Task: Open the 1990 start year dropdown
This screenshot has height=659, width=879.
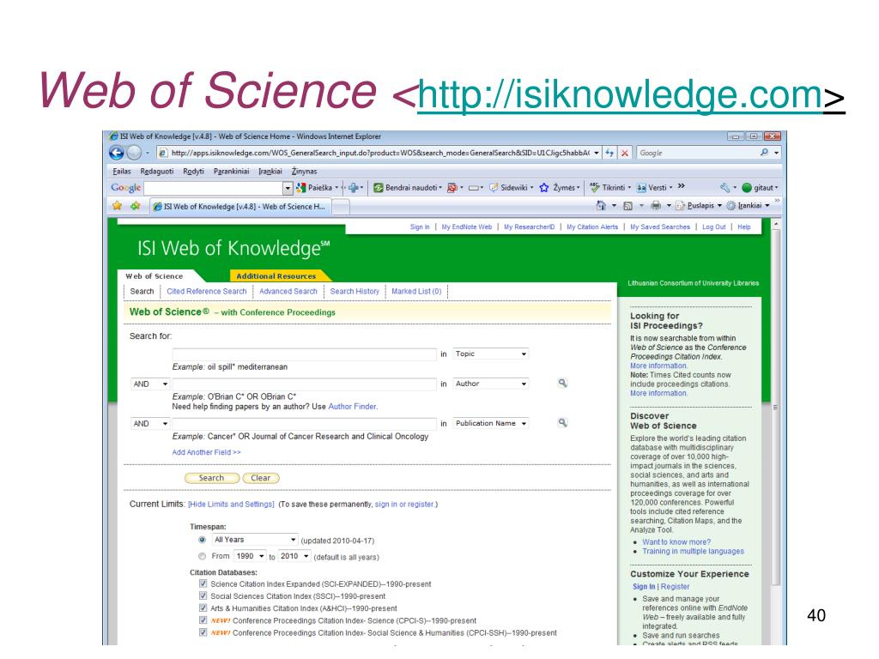Action: tap(250, 556)
